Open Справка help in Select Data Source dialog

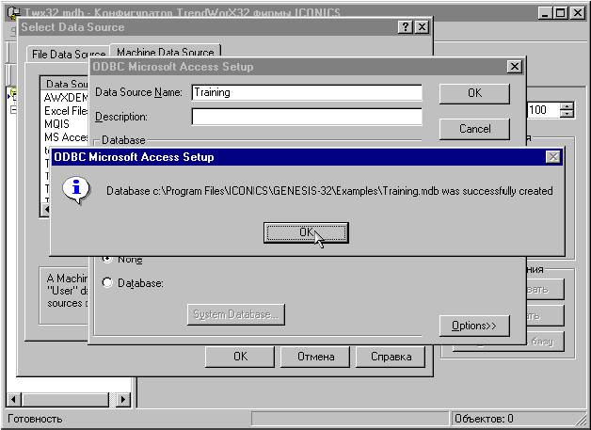point(391,357)
